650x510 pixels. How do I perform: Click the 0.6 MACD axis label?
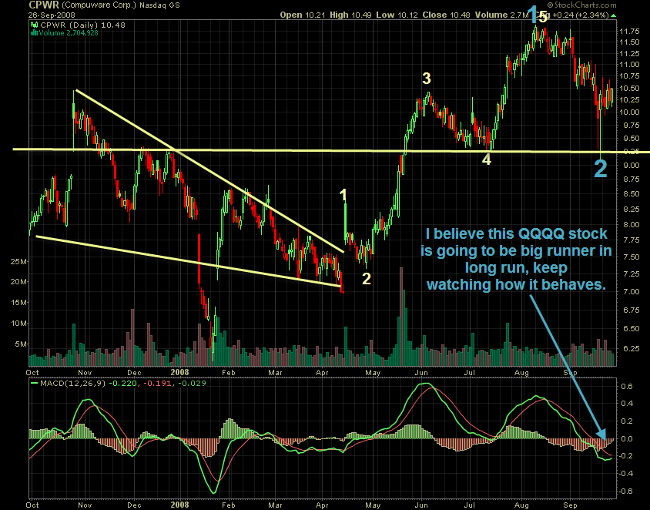tap(627, 387)
